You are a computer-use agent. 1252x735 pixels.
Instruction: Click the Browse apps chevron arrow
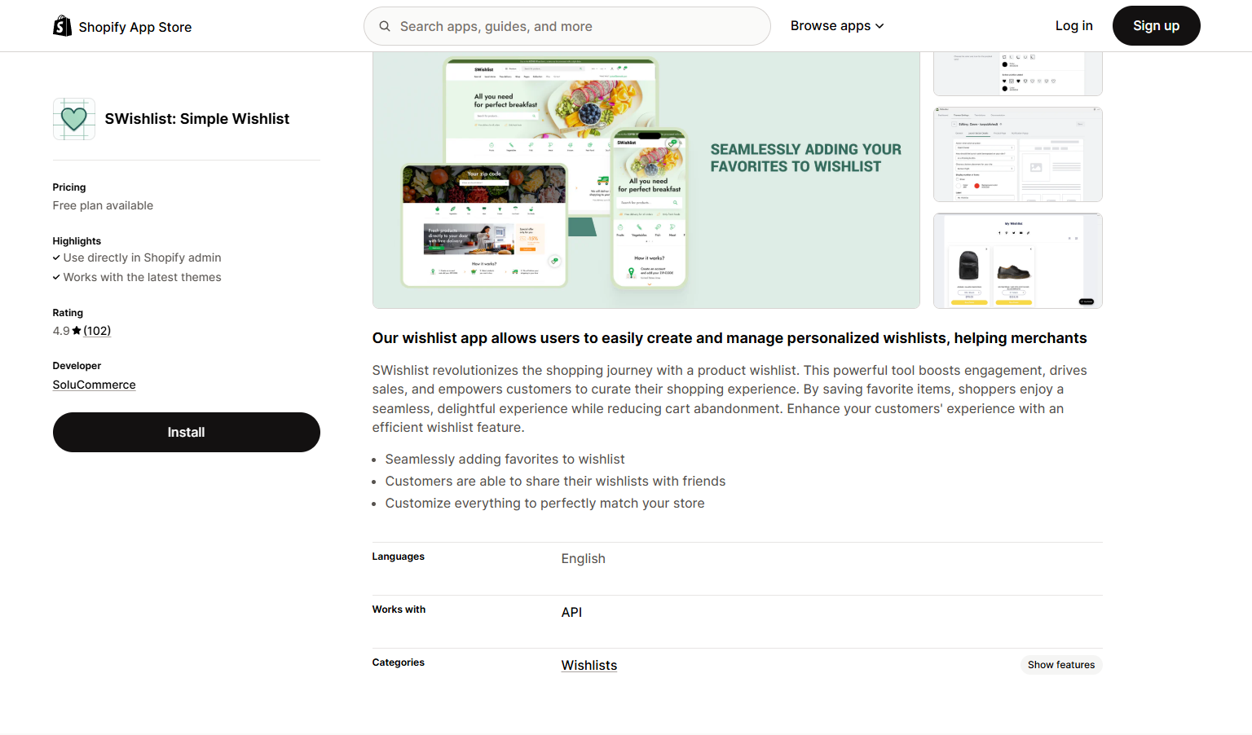coord(880,27)
